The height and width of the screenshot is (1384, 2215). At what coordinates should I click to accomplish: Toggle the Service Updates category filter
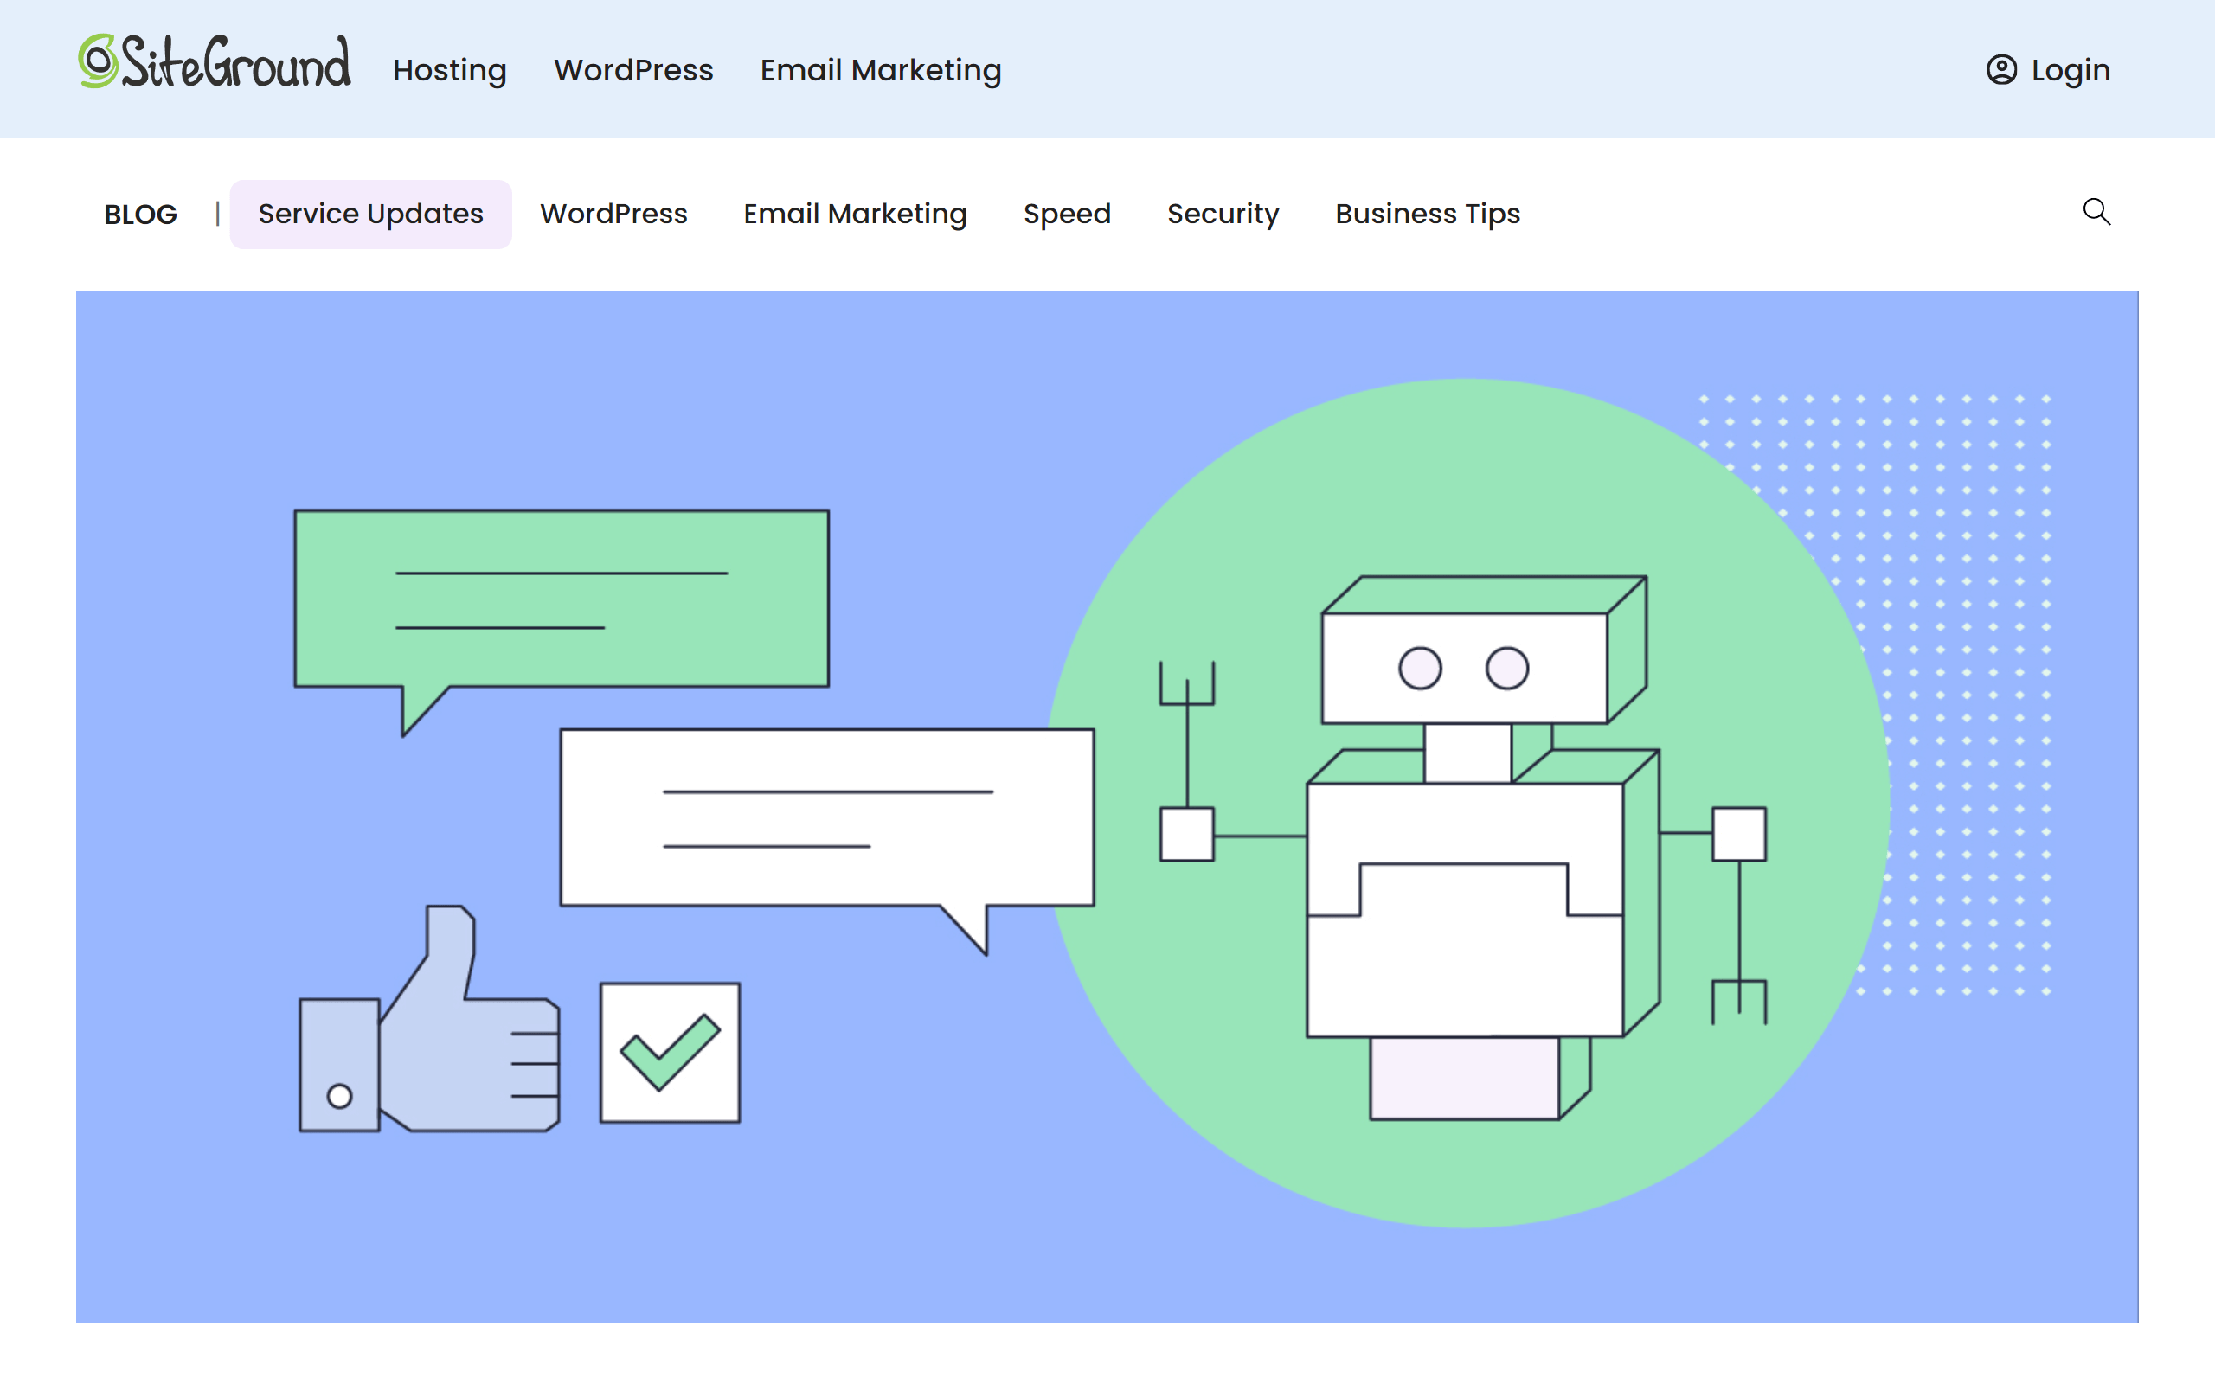(369, 212)
